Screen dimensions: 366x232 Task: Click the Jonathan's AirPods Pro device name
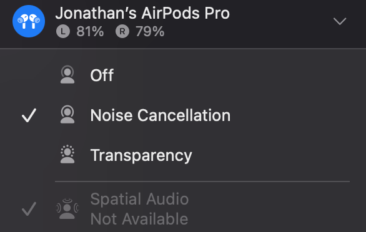(x=142, y=13)
